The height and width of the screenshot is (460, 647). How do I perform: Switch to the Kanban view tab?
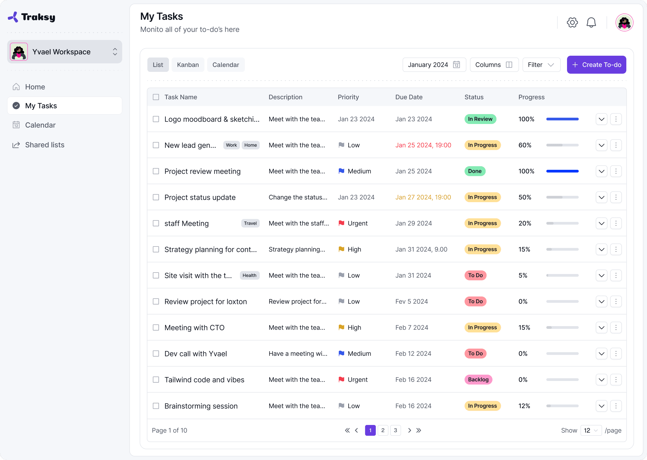coord(188,65)
